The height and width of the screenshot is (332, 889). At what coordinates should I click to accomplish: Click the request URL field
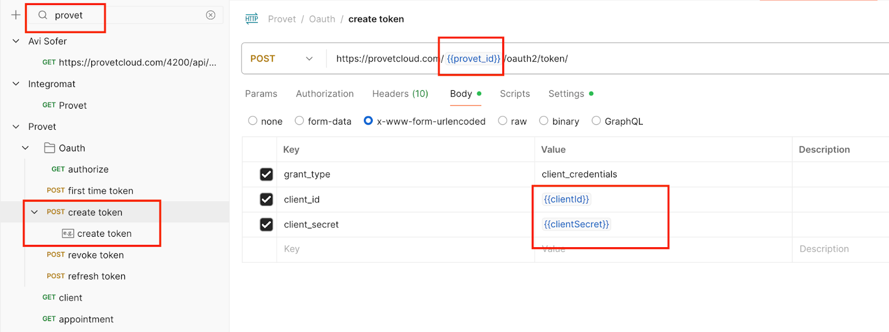(x=608, y=58)
